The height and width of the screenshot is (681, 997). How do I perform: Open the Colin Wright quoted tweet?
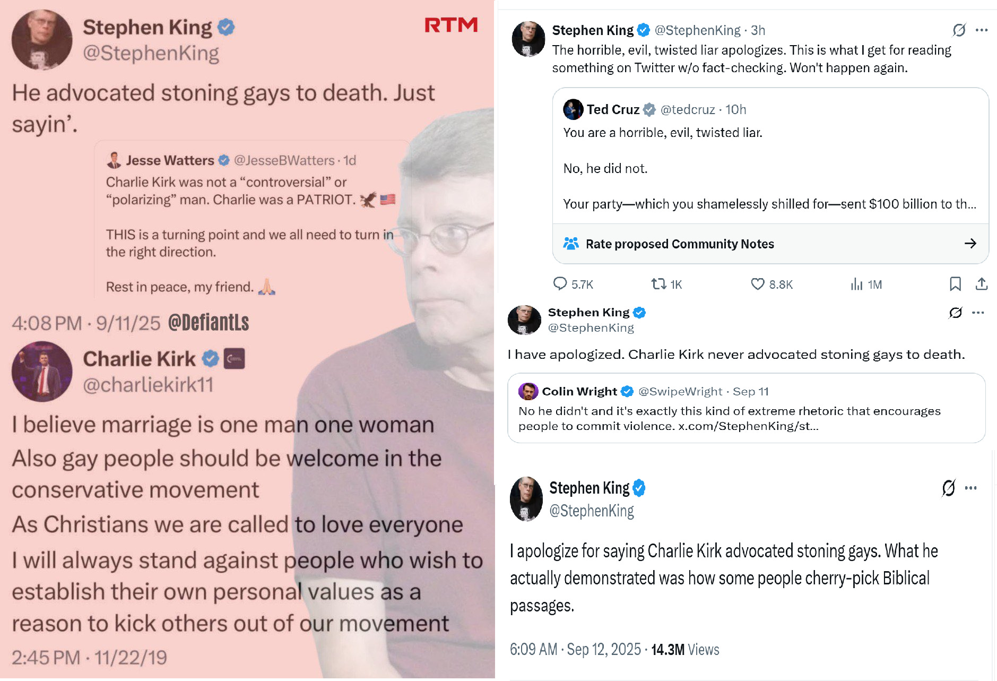(x=746, y=408)
